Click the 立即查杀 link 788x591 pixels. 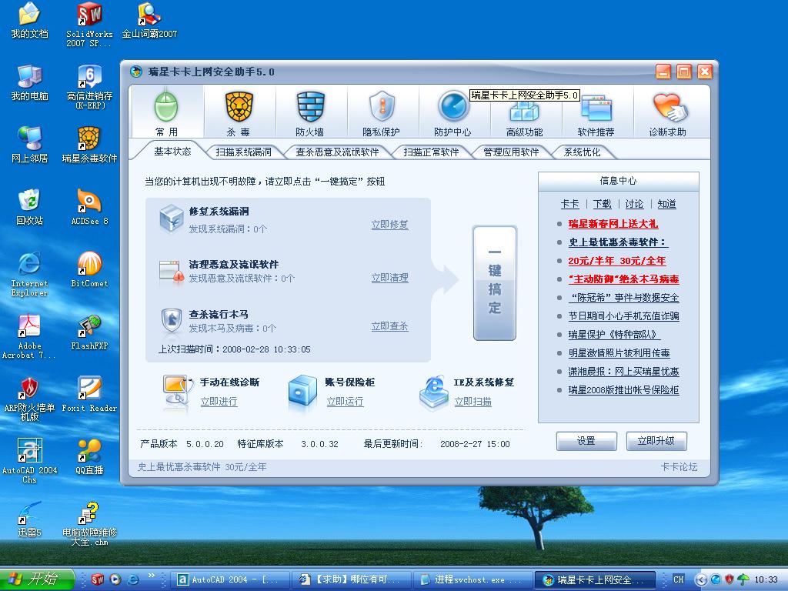pyautogui.click(x=389, y=326)
